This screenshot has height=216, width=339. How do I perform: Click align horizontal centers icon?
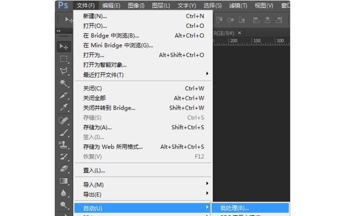coord(268,20)
